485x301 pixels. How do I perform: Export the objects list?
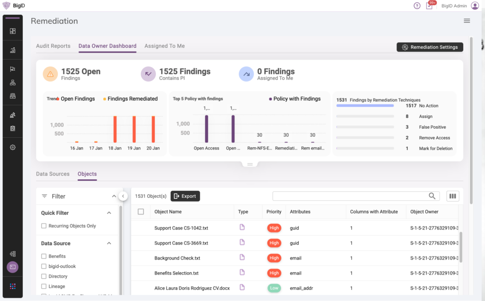[185, 196]
